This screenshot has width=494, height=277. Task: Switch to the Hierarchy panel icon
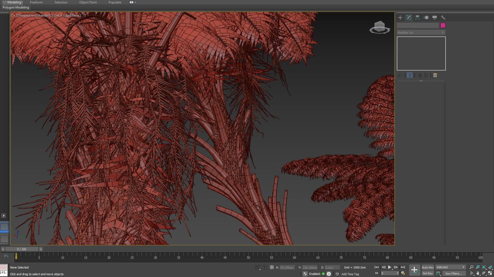click(417, 18)
